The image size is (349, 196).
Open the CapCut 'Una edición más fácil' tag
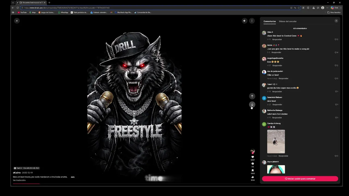click(26, 168)
